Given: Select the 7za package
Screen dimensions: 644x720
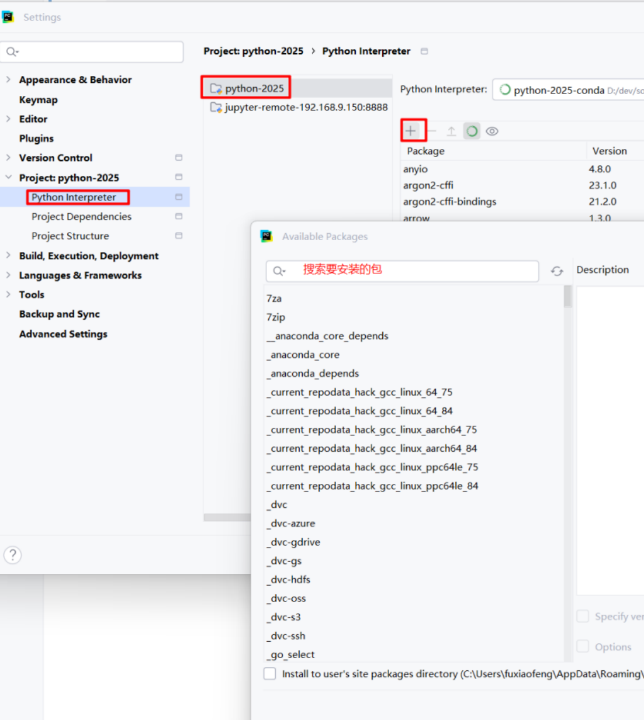Looking at the screenshot, I should (414, 298).
